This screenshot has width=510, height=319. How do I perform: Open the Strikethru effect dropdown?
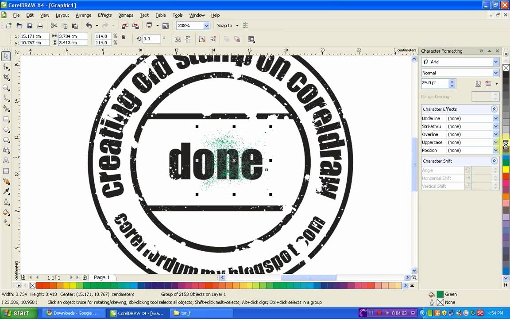pos(496,126)
